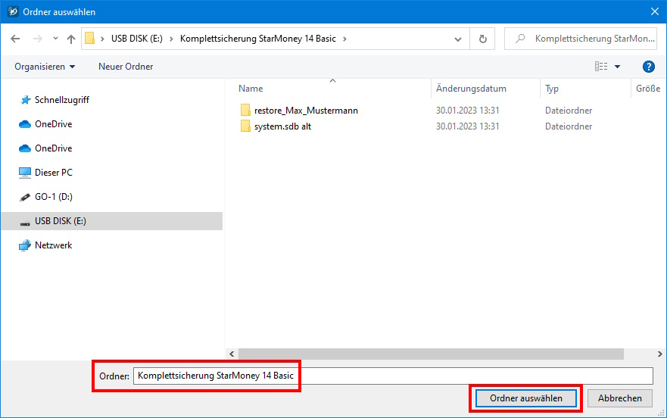
Task: Select the second OneDrive entry
Action: [x=53, y=148]
